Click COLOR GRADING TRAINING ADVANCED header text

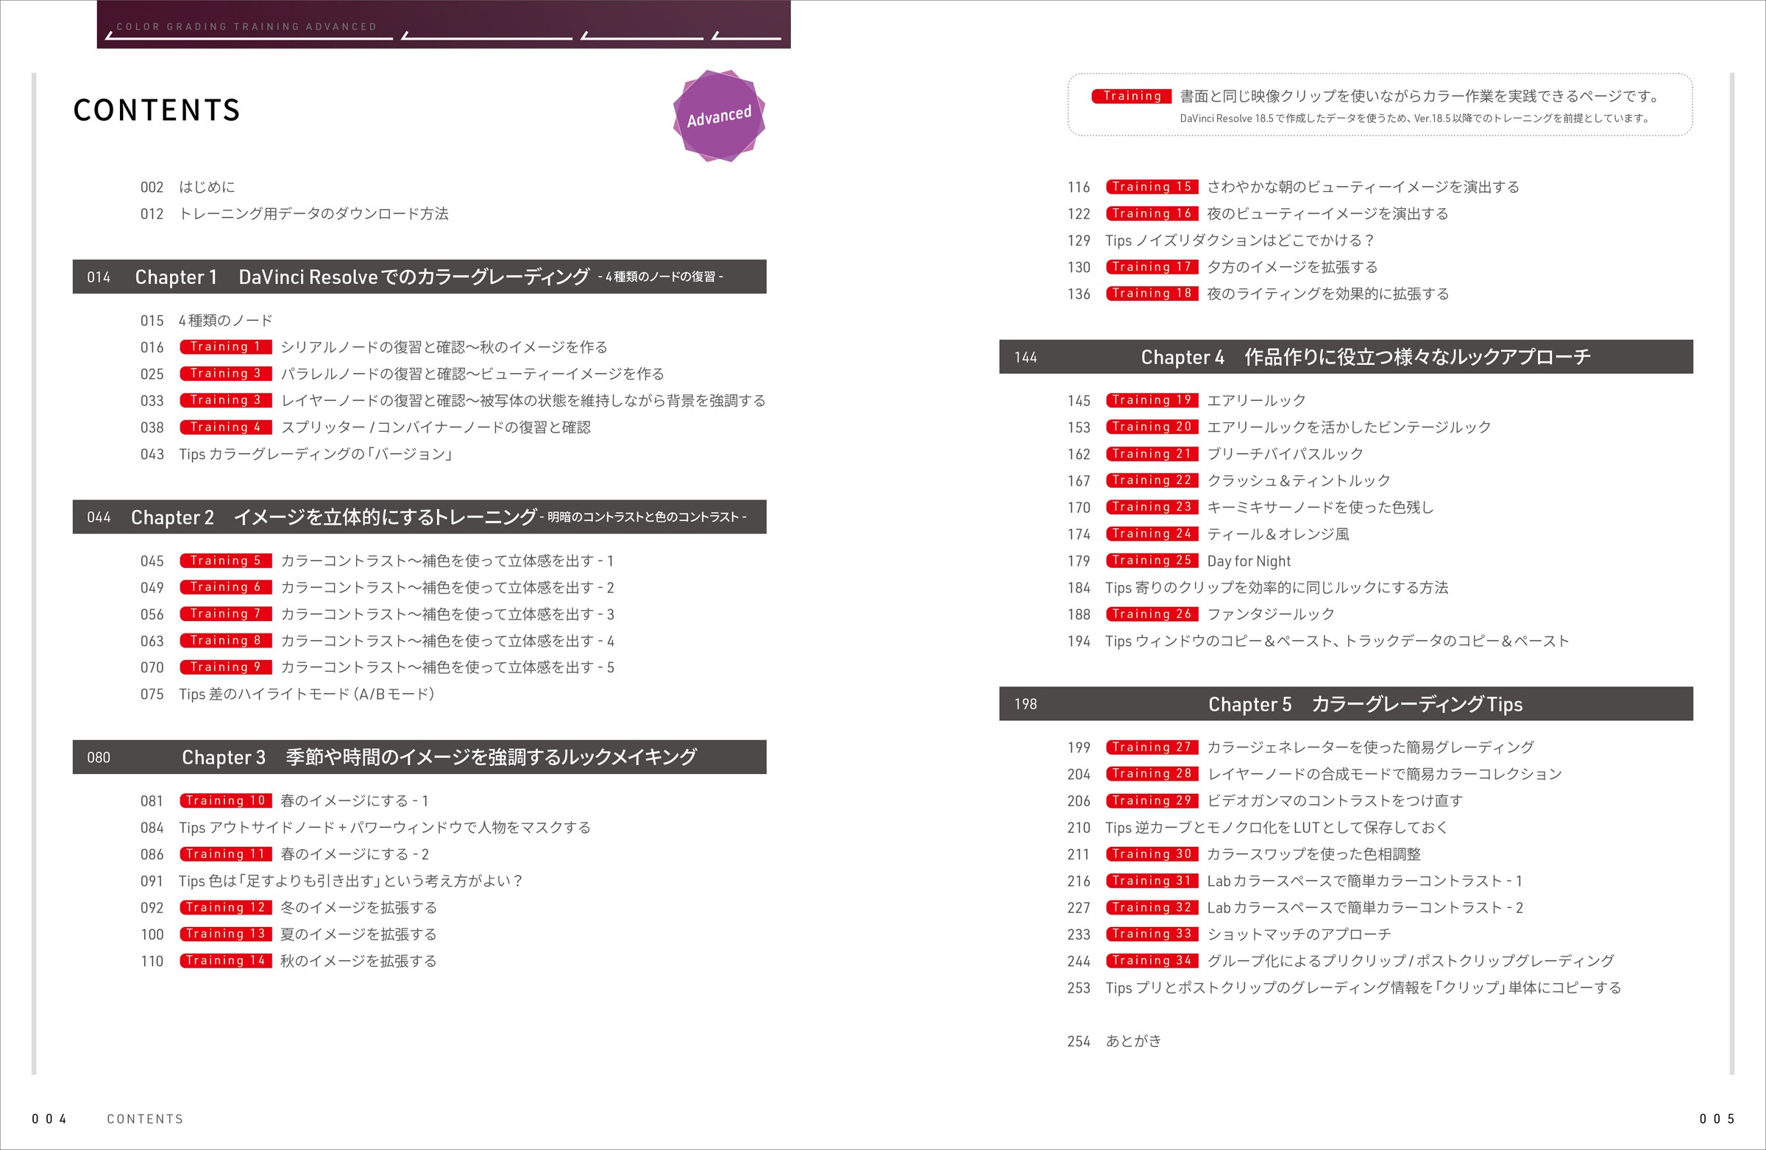click(247, 26)
